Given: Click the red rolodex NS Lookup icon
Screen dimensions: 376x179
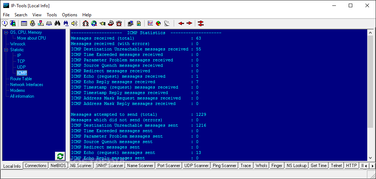Looking at the screenshot, I should [110, 23].
